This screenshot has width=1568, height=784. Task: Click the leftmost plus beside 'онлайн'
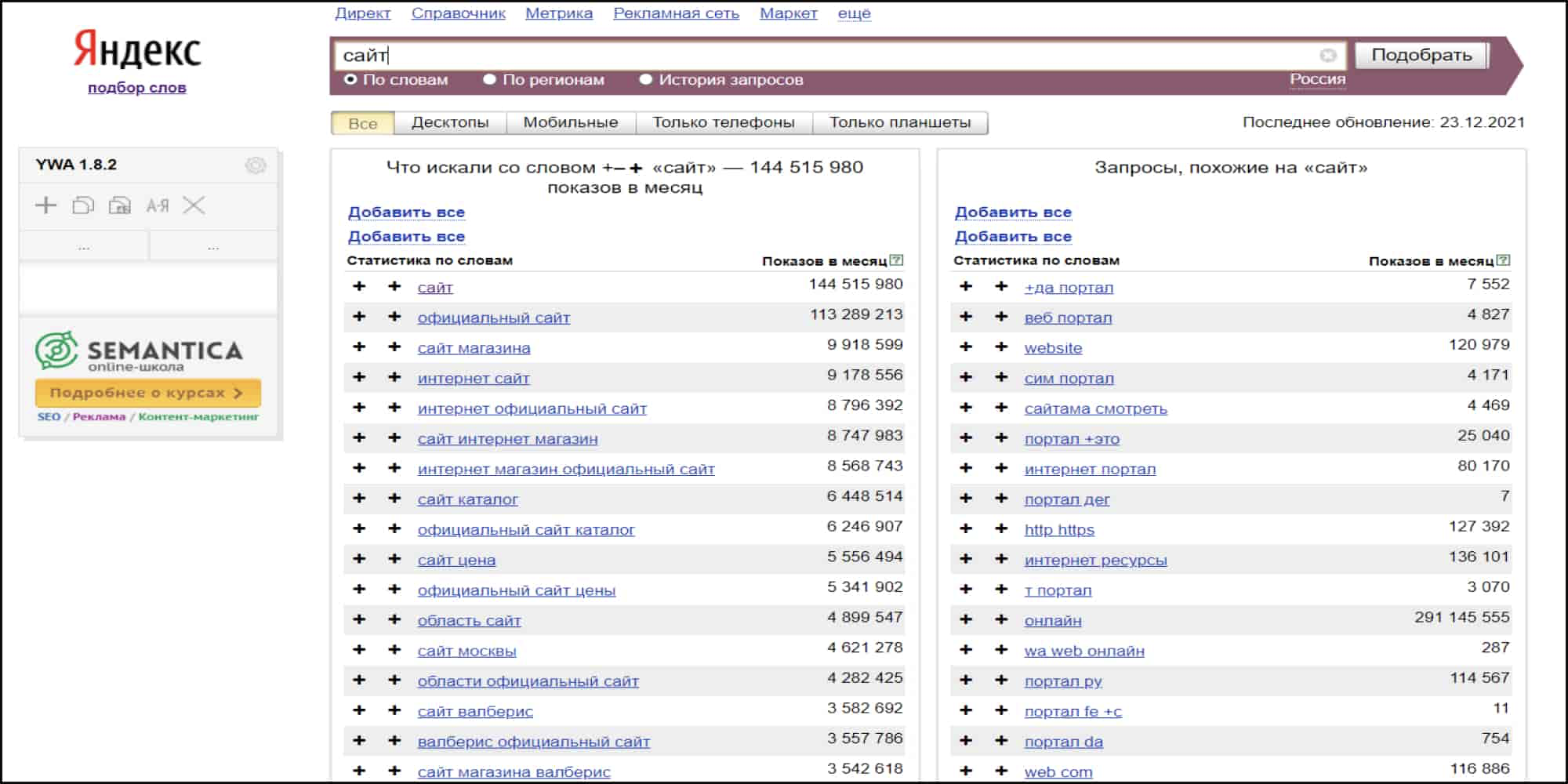tap(966, 619)
